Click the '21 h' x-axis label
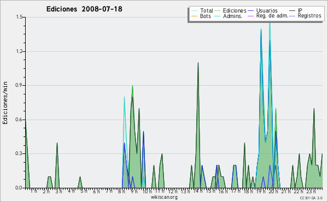The height and width of the screenshot is (202, 328). (286, 191)
